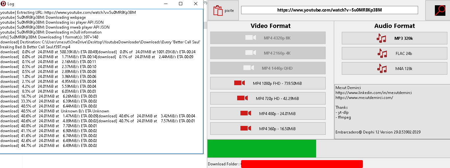Click camera icon on MP4 1080p FHD
This screenshot has width=450, height=168.
[x=239, y=83]
